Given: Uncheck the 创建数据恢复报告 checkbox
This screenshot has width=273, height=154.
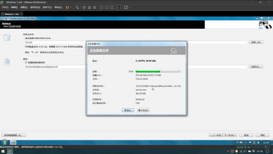Looking at the screenshot, I should pyautogui.click(x=26, y=62).
